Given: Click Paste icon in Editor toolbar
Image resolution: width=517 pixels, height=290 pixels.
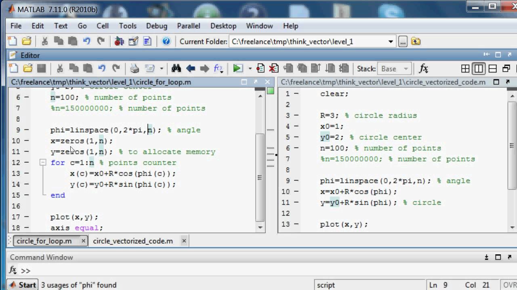Looking at the screenshot, I should 88,68.
